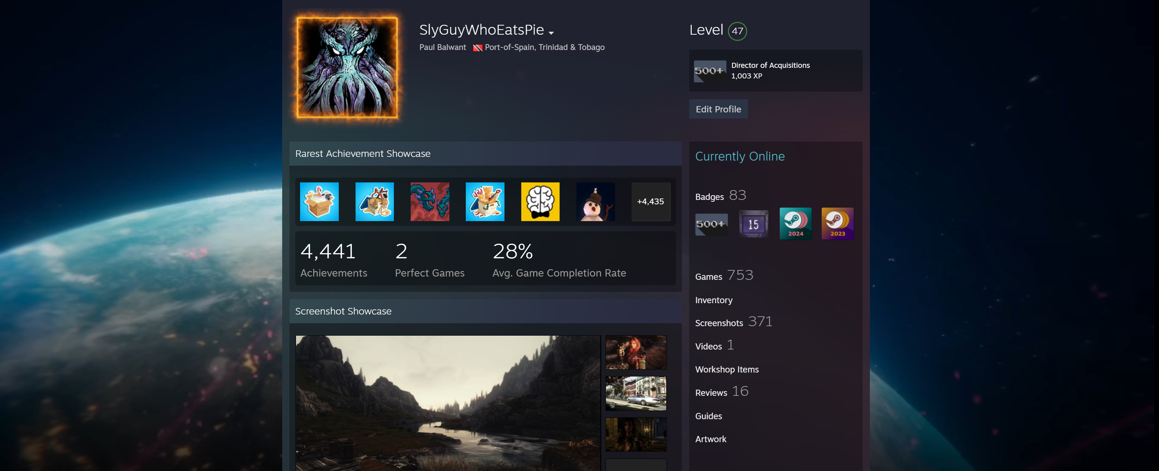Open the large landscape river screenshot
Image resolution: width=1159 pixels, height=471 pixels.
tap(448, 403)
